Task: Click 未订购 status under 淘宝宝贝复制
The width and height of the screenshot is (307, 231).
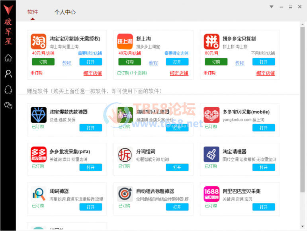Action: 36,73
